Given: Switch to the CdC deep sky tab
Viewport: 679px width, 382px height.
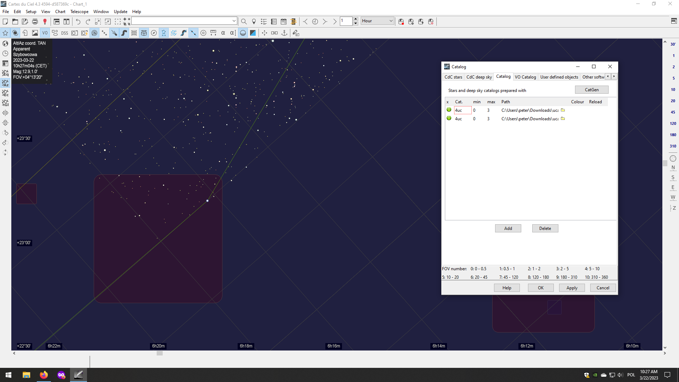Looking at the screenshot, I should point(479,77).
